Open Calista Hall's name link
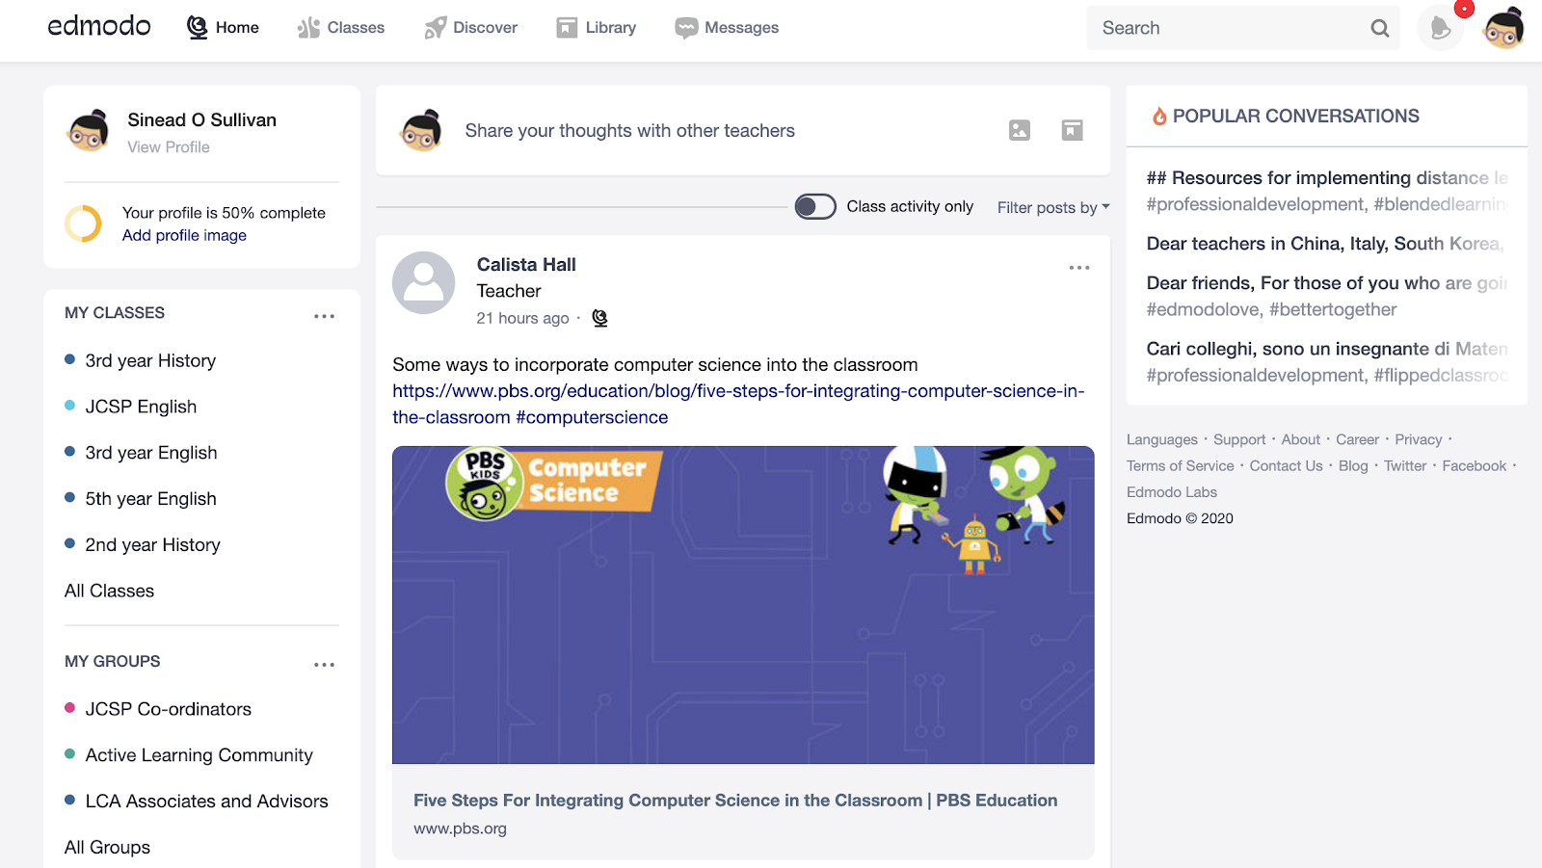Screen dimensions: 1542x868 (x=526, y=265)
